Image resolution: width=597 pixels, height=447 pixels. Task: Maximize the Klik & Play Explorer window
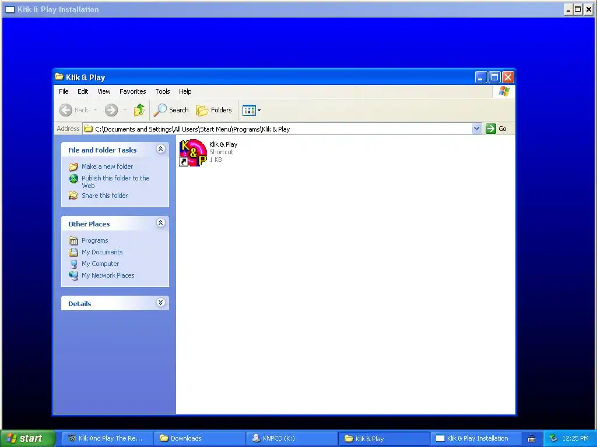click(x=494, y=77)
